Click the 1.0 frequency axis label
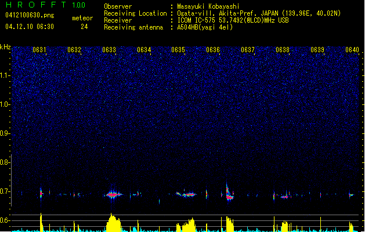Viewport: 365px width, 232px height. (x=5, y=104)
